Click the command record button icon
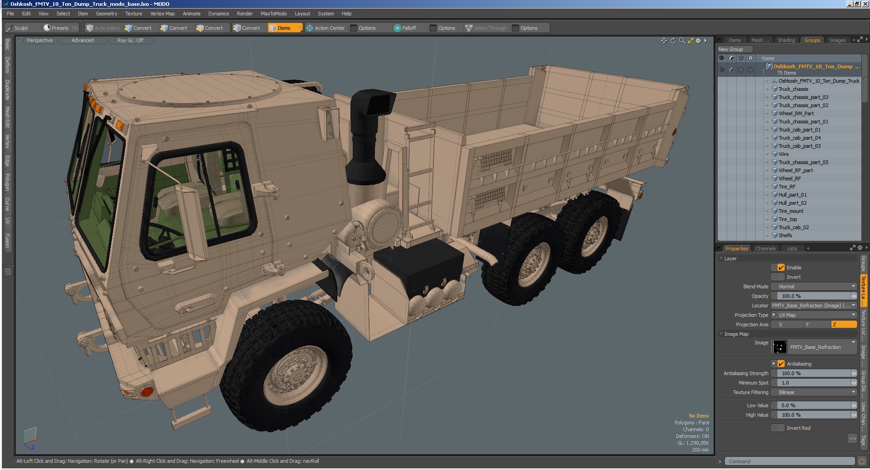The height and width of the screenshot is (470, 870). click(862, 461)
